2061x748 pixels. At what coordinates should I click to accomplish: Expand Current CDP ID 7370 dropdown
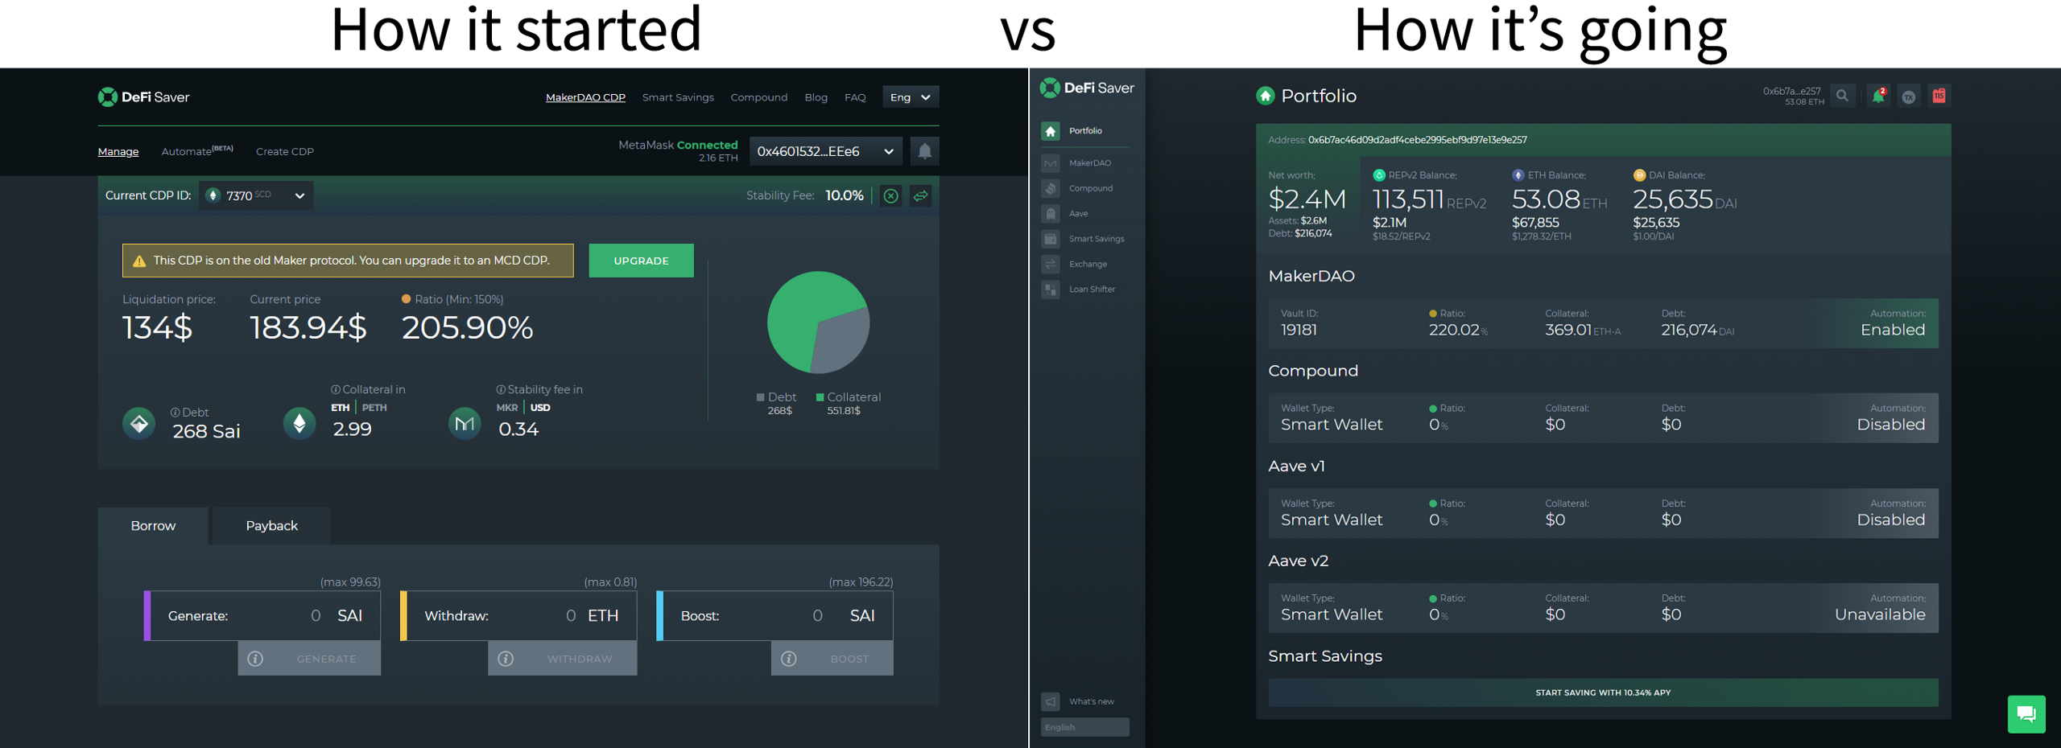click(x=256, y=195)
